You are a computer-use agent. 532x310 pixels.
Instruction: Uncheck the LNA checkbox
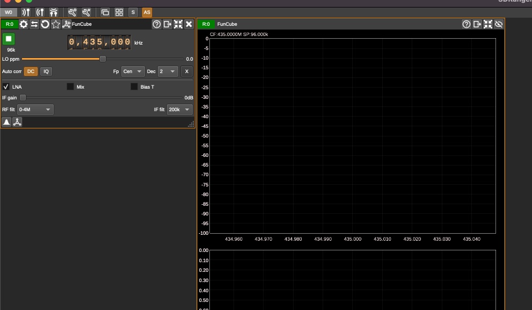(6, 86)
